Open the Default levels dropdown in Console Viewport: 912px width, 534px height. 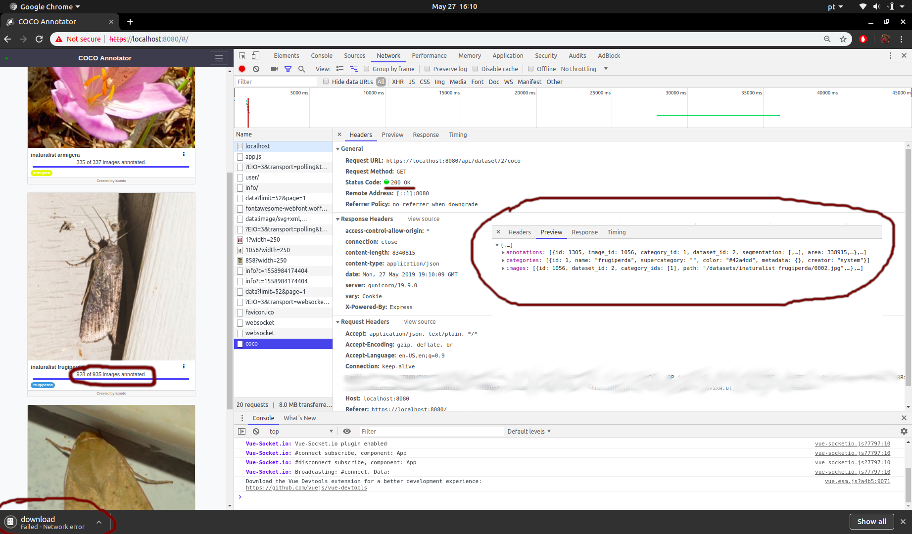click(528, 431)
